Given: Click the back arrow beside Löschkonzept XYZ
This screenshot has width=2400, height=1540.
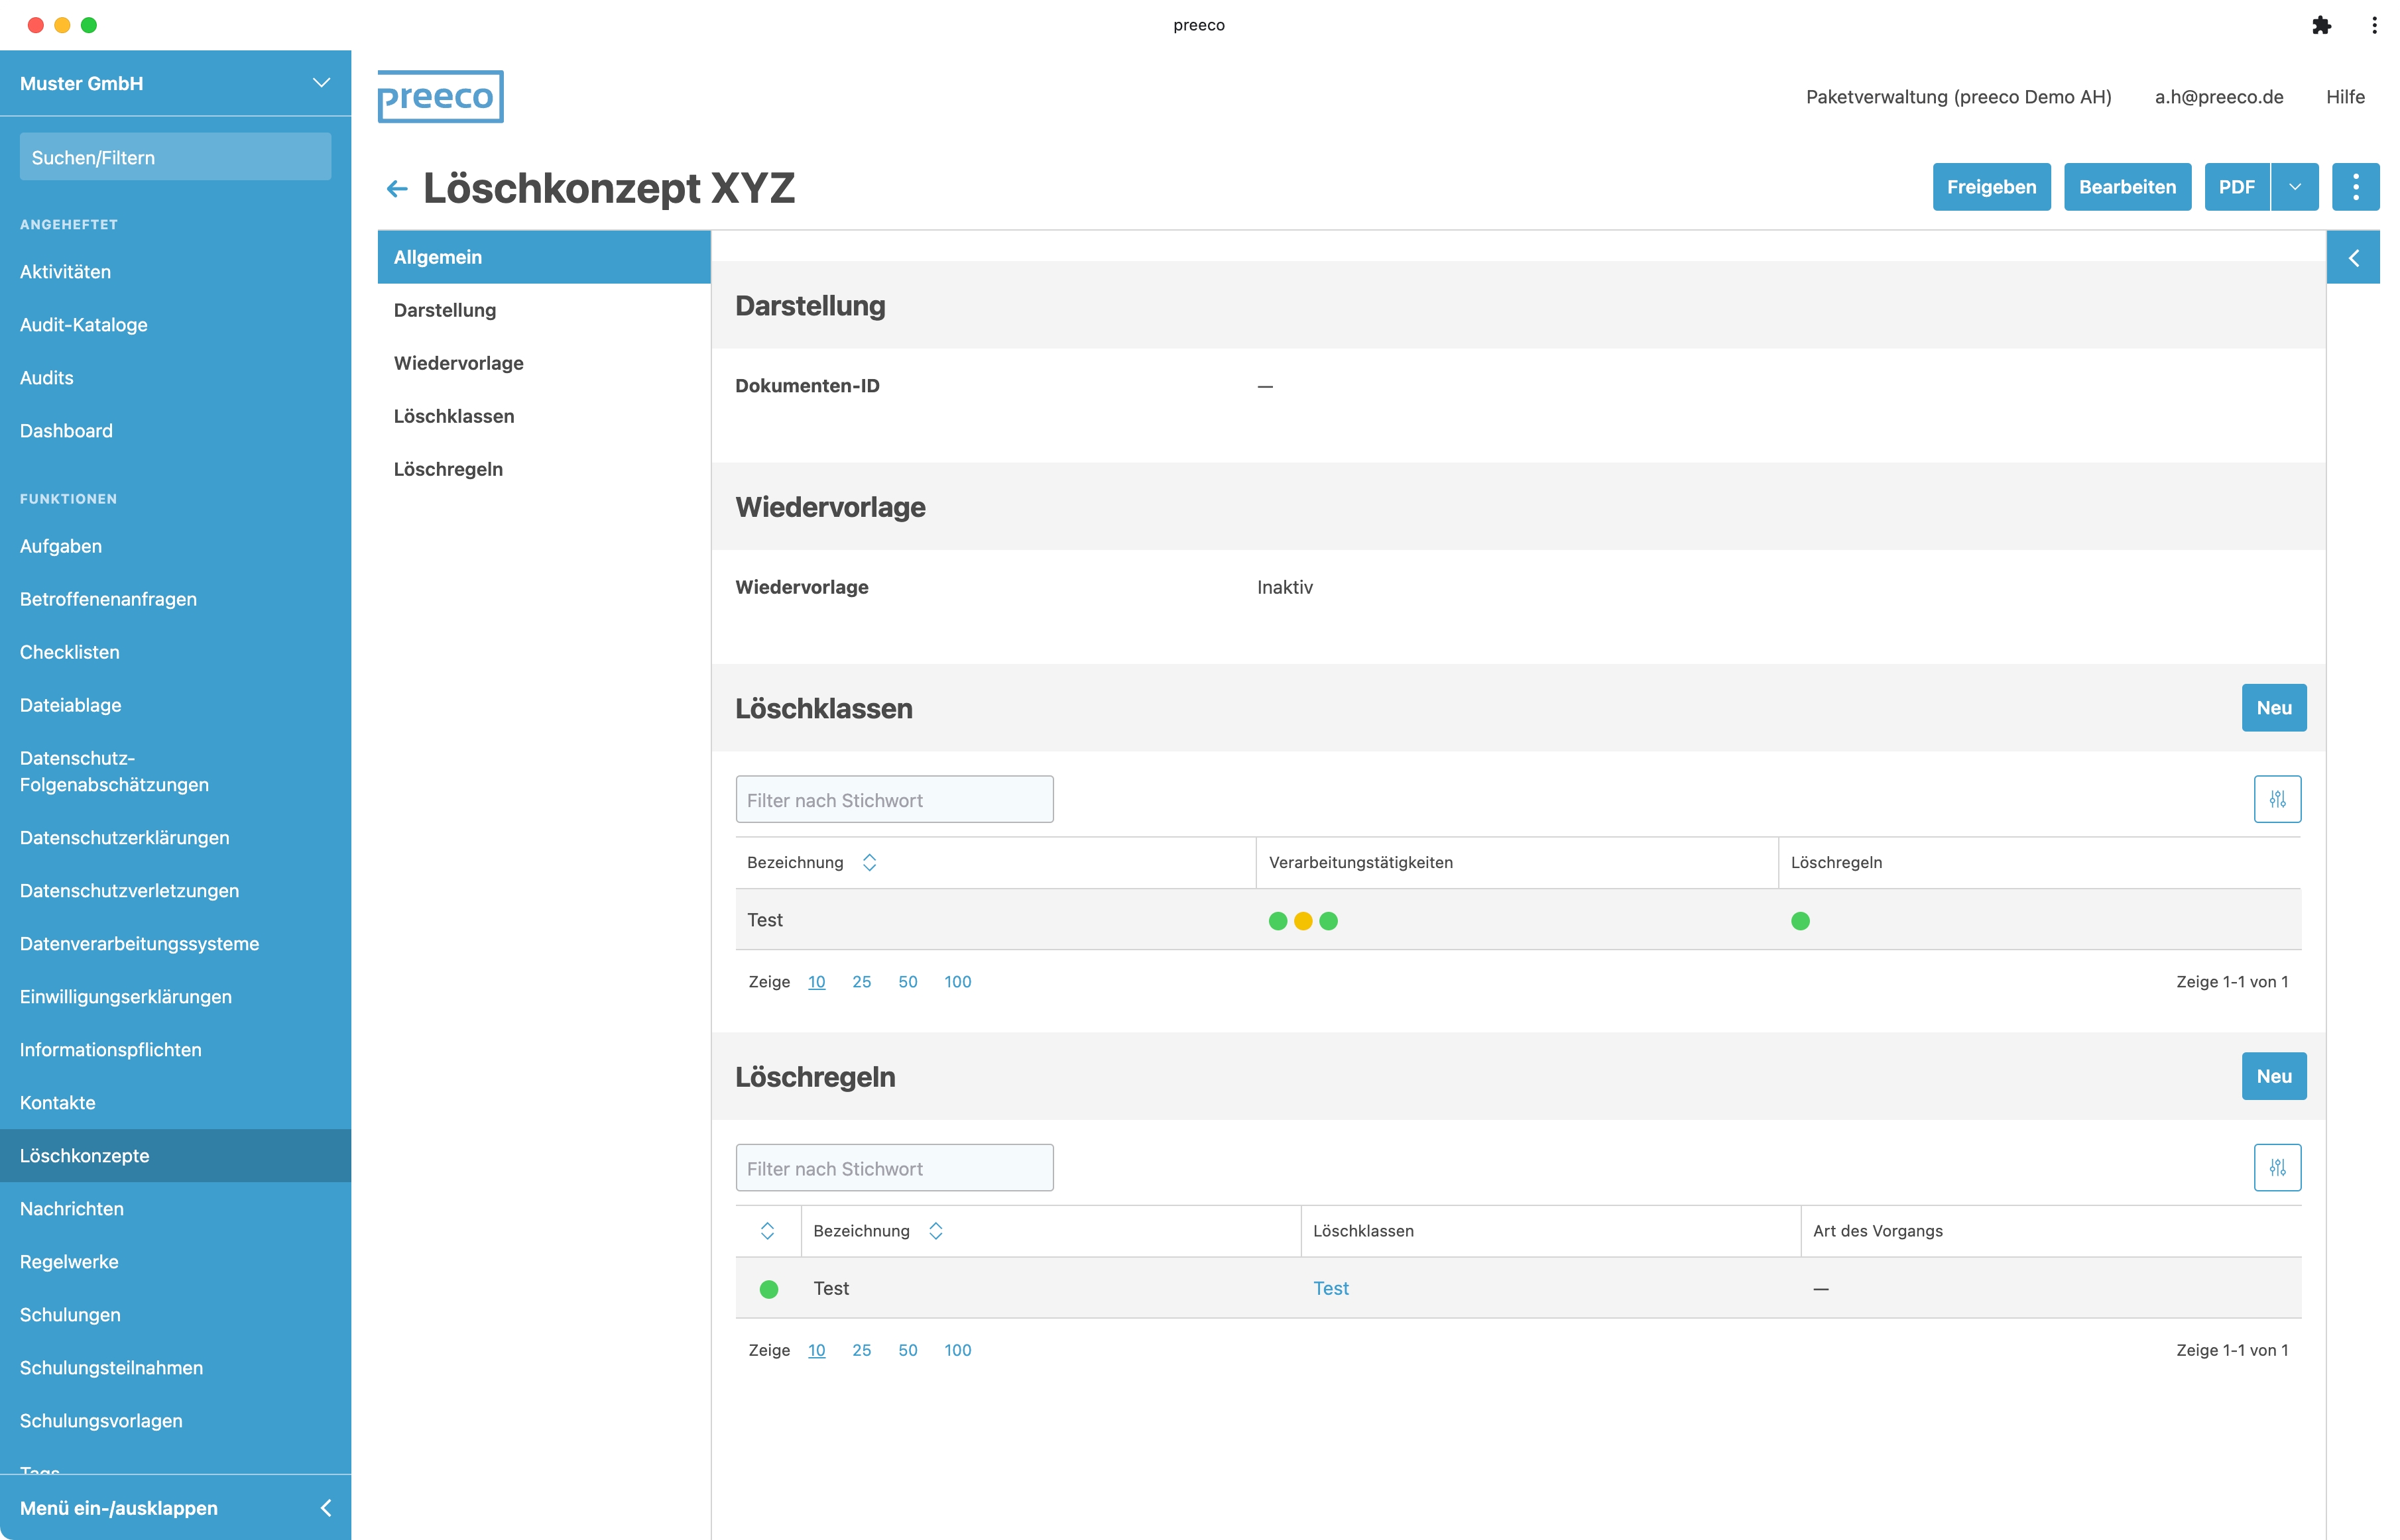Looking at the screenshot, I should [397, 189].
